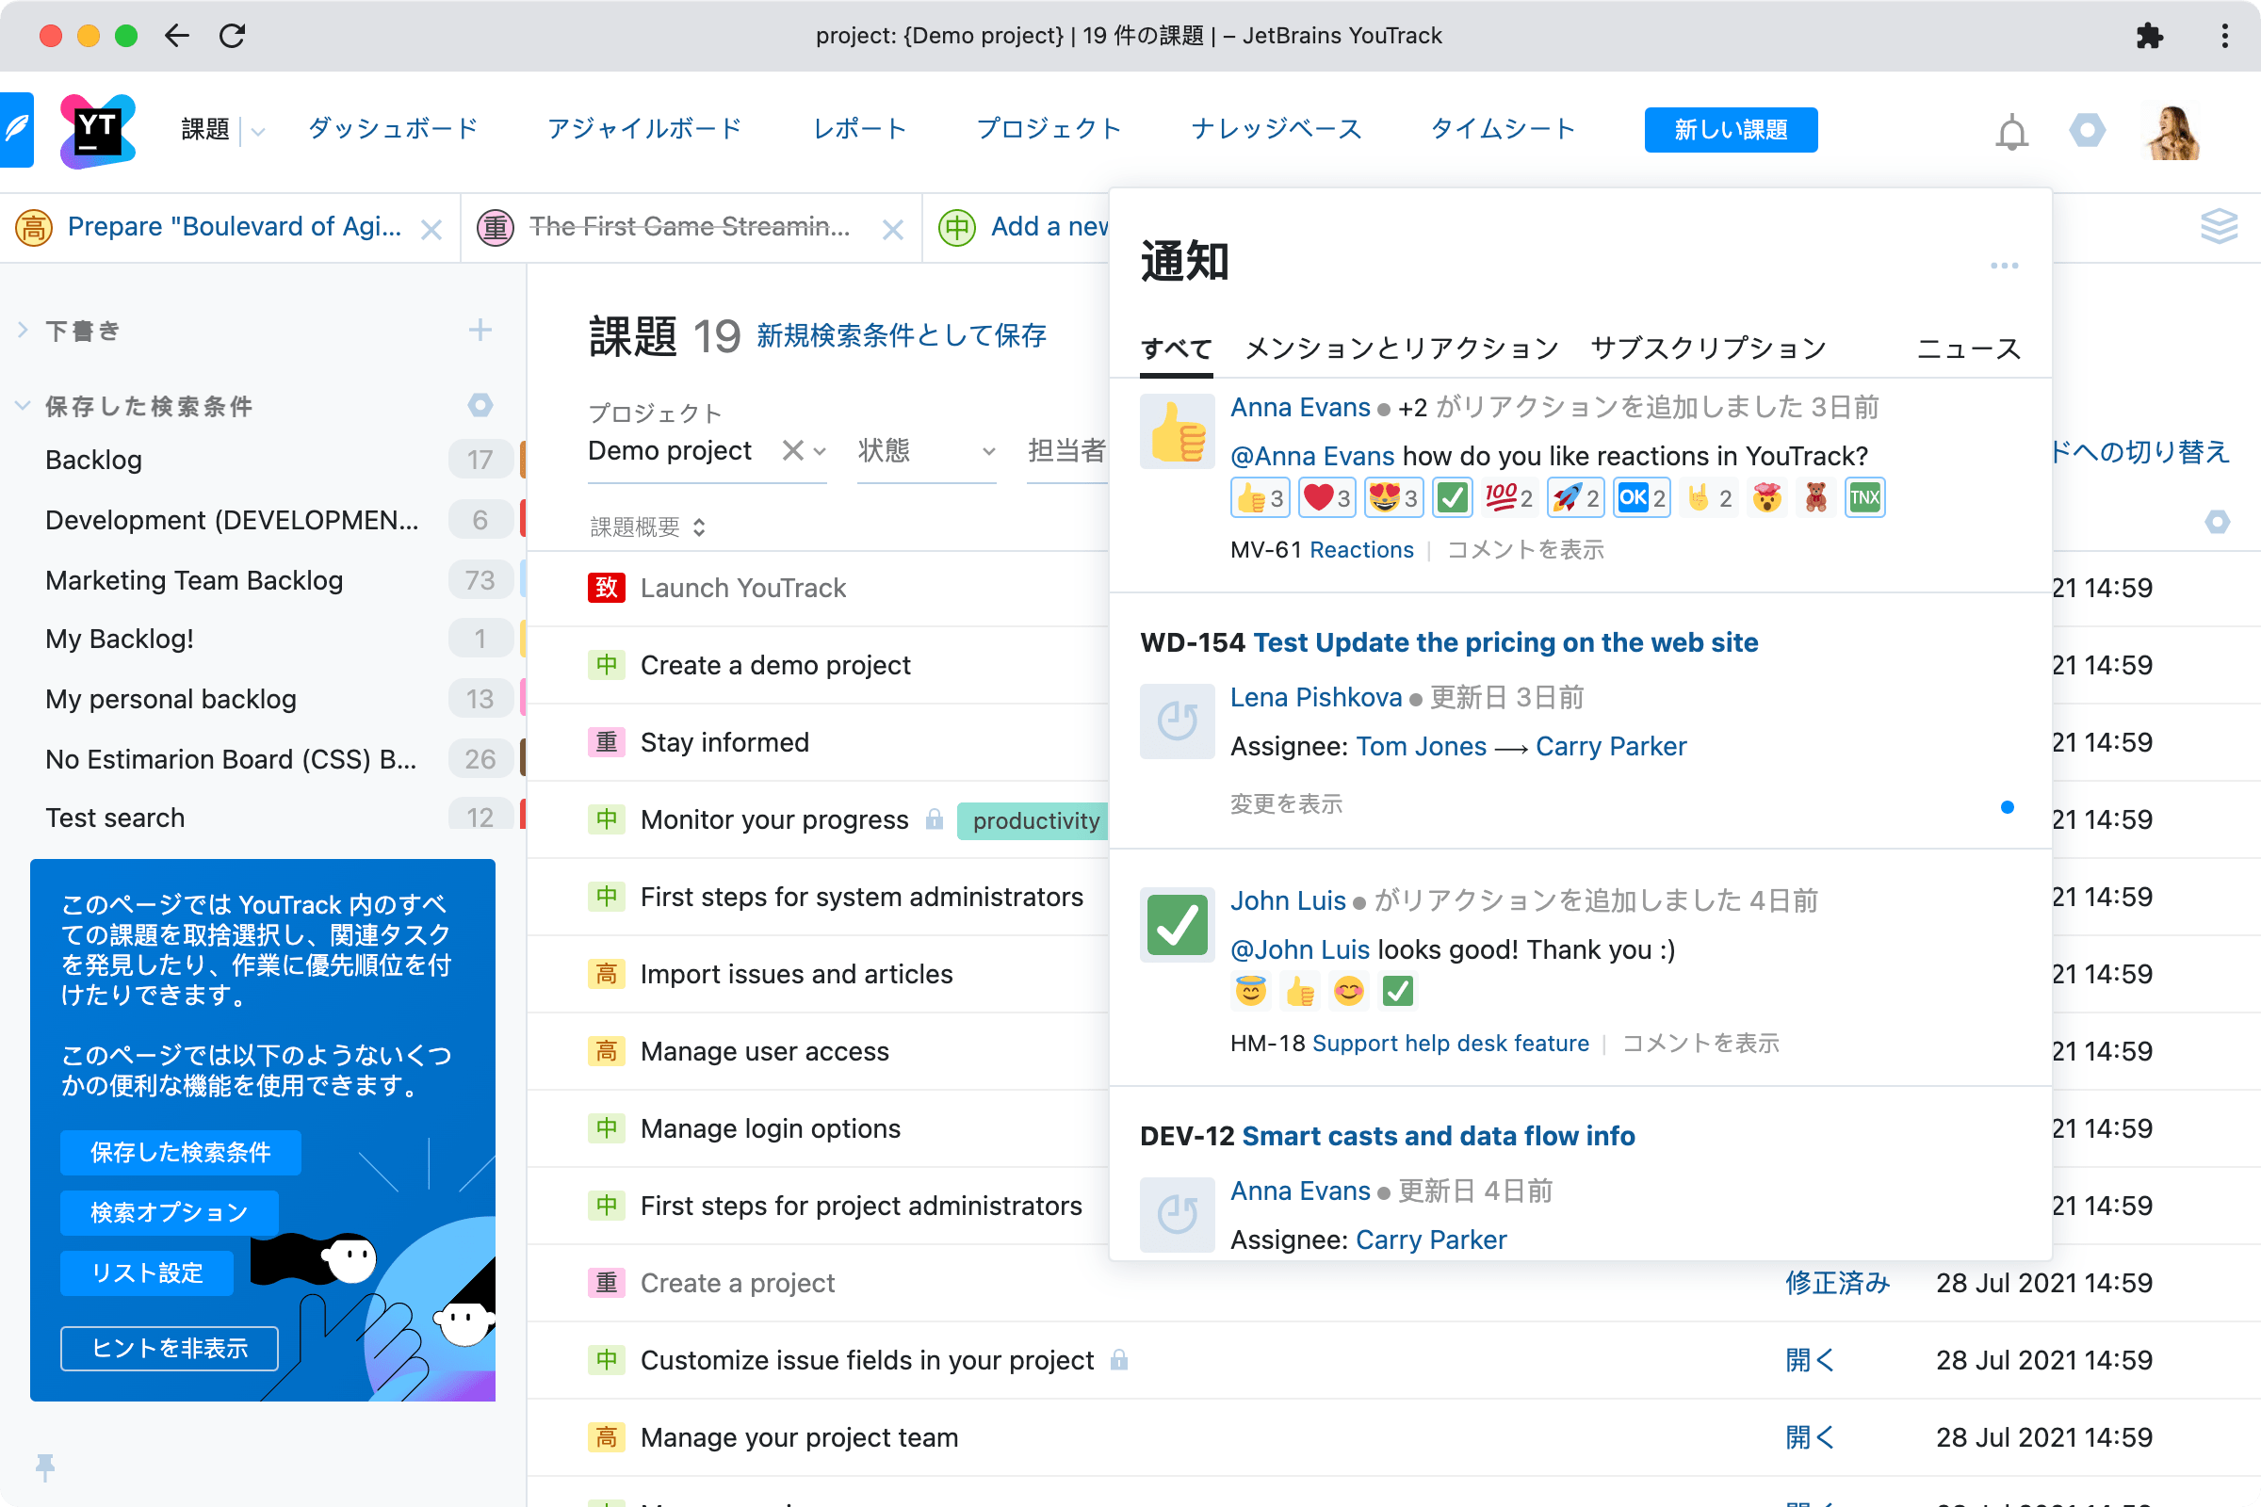Toggle the TNX reaction
The height and width of the screenshot is (1507, 2261).
click(1865, 498)
